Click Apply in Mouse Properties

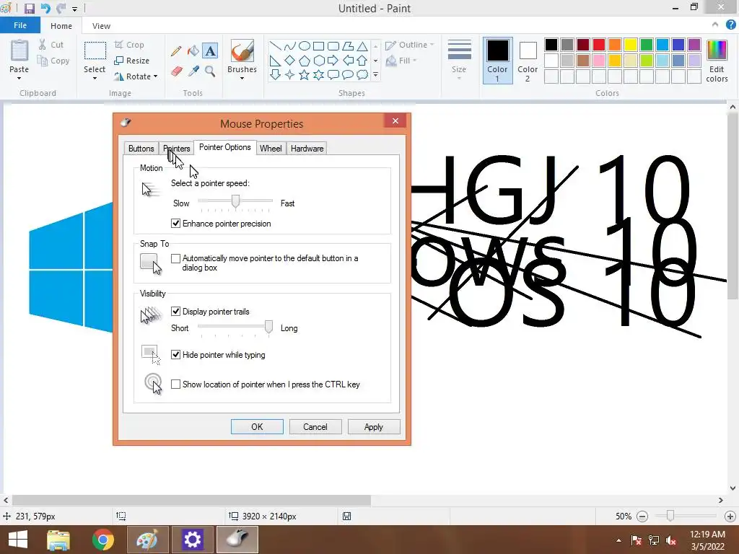pos(374,427)
